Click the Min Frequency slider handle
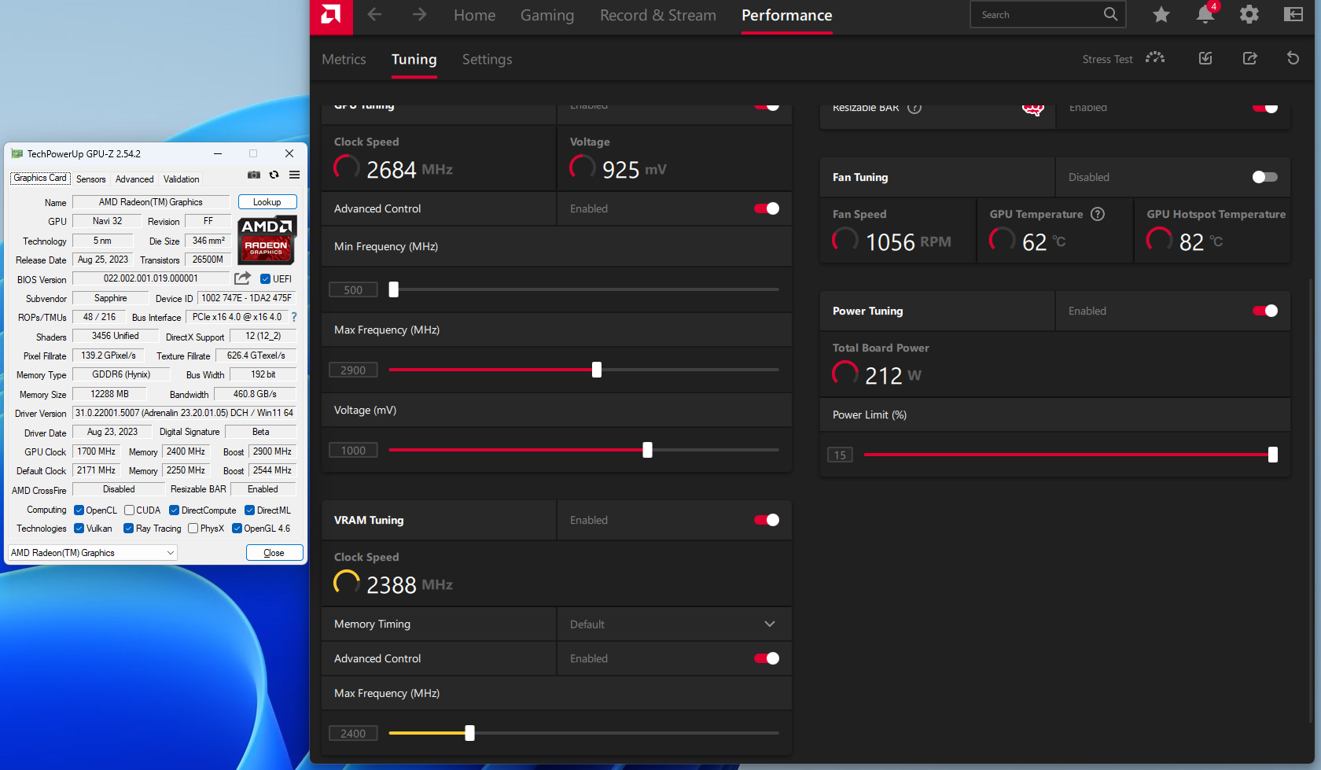 (x=394, y=289)
